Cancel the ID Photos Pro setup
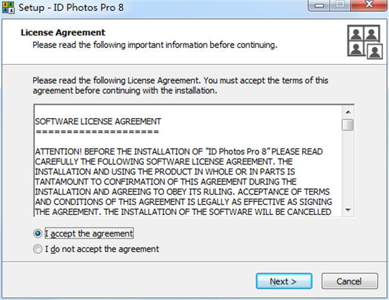Viewport: 389px width, 300px height. (x=349, y=281)
